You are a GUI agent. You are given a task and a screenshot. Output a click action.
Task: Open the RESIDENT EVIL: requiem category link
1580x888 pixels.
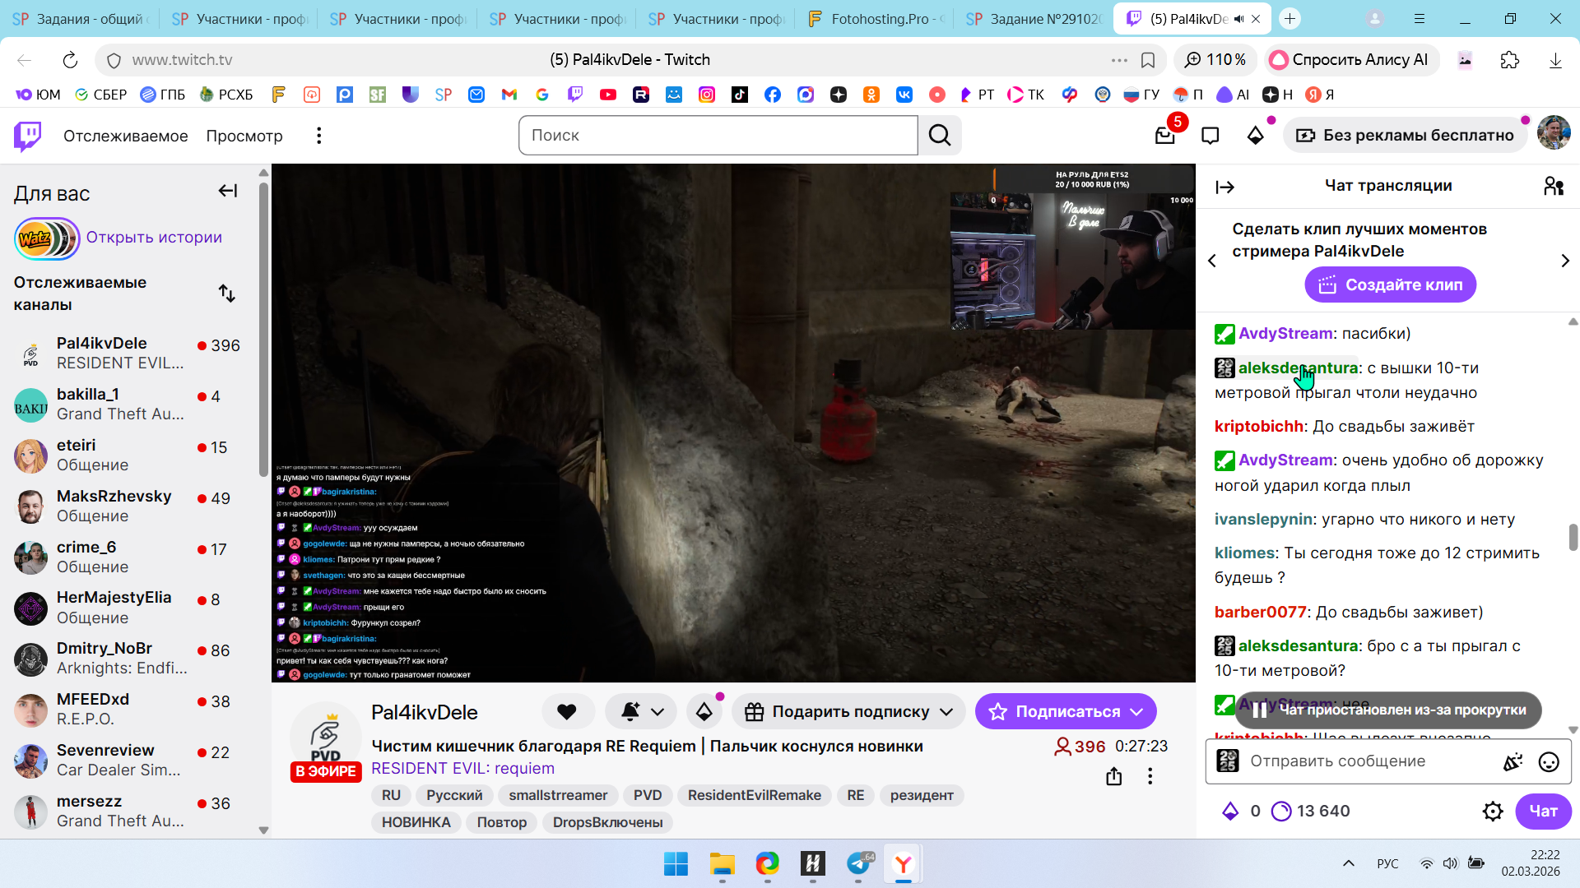462,769
